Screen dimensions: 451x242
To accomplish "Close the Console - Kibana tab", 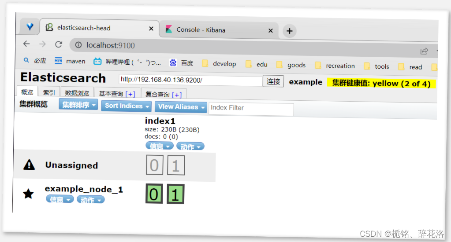I will click(270, 30).
